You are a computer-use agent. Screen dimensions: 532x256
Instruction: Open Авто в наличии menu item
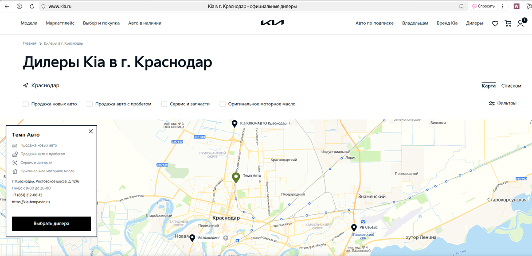pyautogui.click(x=145, y=23)
